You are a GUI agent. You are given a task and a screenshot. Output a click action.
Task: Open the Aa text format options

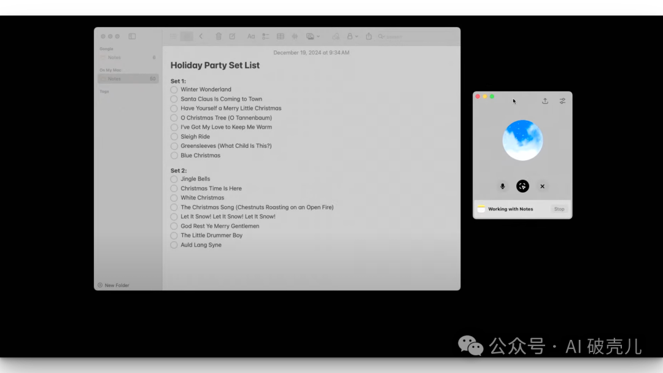coord(251,37)
